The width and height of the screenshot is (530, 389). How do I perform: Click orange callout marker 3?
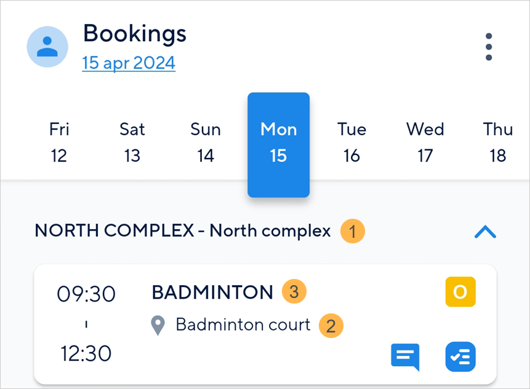pos(294,292)
